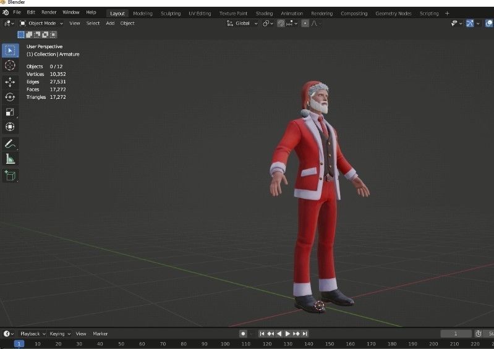494x349 pixels.
Task: Choose the Scale tool
Action: [10, 112]
